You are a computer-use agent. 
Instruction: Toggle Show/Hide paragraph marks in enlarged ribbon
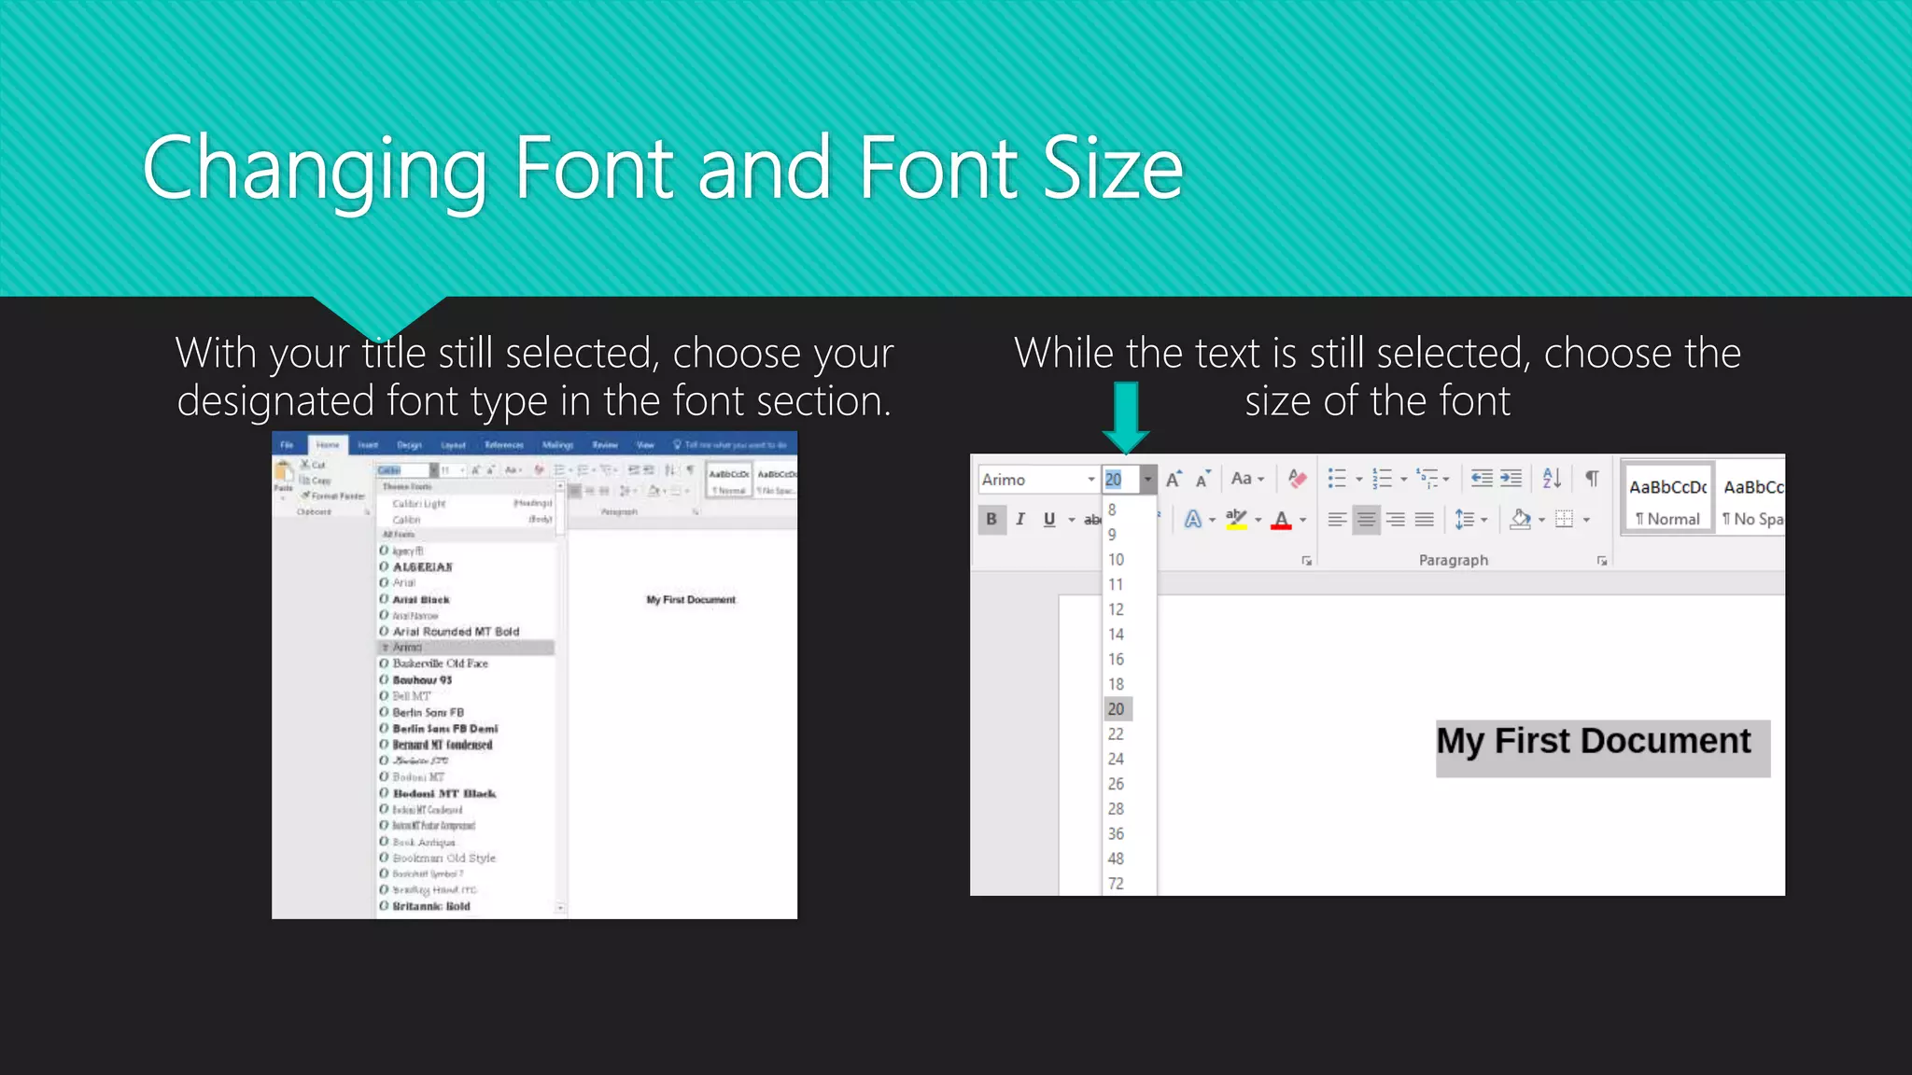[x=1592, y=479]
